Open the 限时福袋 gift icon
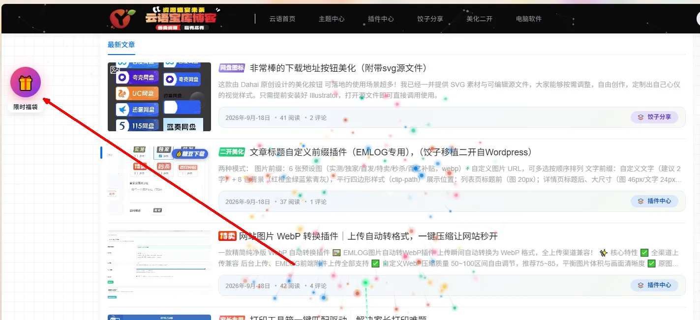 tap(26, 82)
